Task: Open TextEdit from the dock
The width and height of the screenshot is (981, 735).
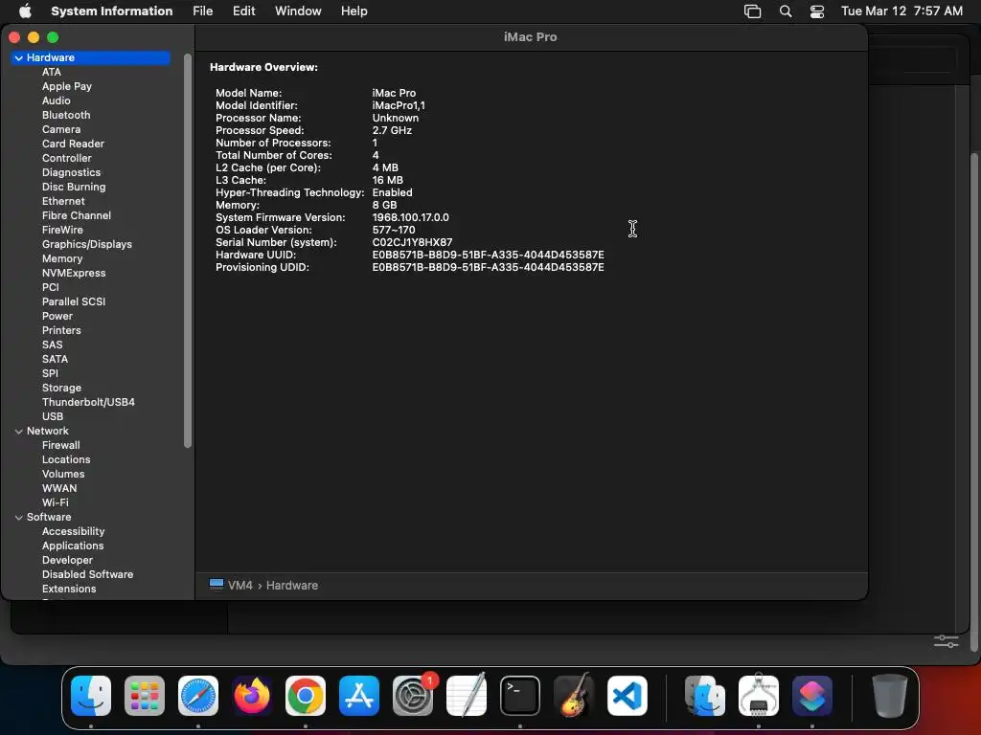Action: (467, 696)
